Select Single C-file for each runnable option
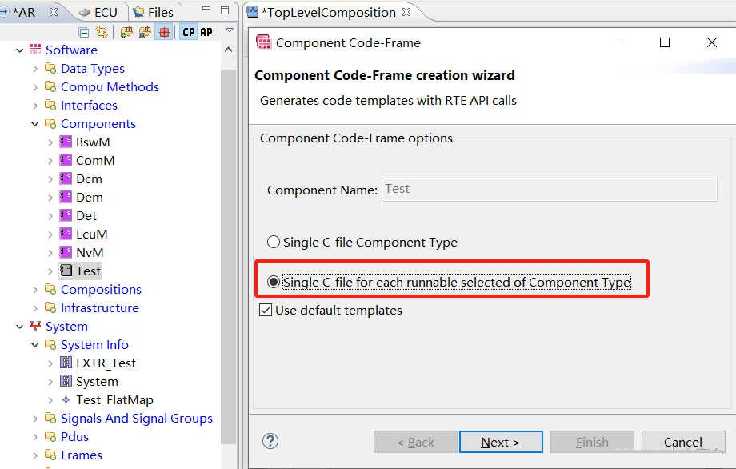This screenshot has width=736, height=469. [274, 282]
